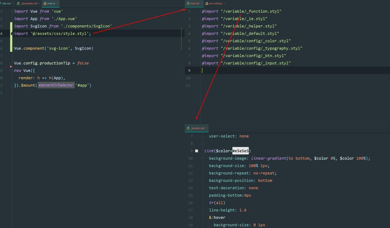Image resolution: width=390 pixels, height=228 pixels.
Task: Close the style.styl tab
Action: coord(201,3)
